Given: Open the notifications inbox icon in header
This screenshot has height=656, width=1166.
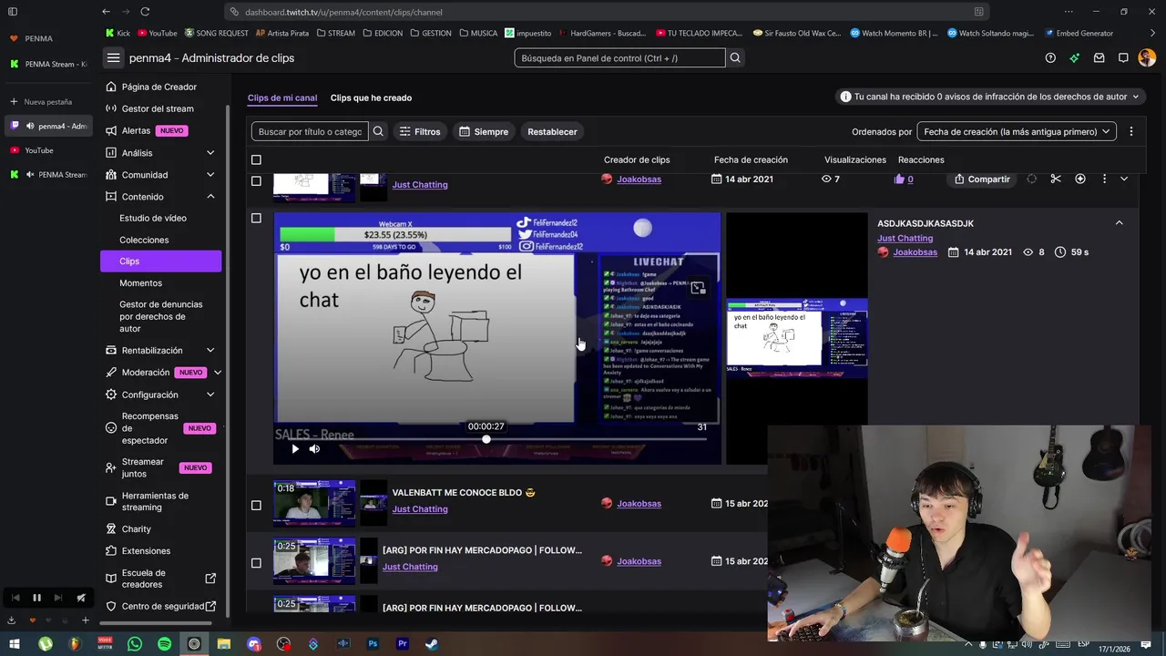Looking at the screenshot, I should tap(1100, 57).
